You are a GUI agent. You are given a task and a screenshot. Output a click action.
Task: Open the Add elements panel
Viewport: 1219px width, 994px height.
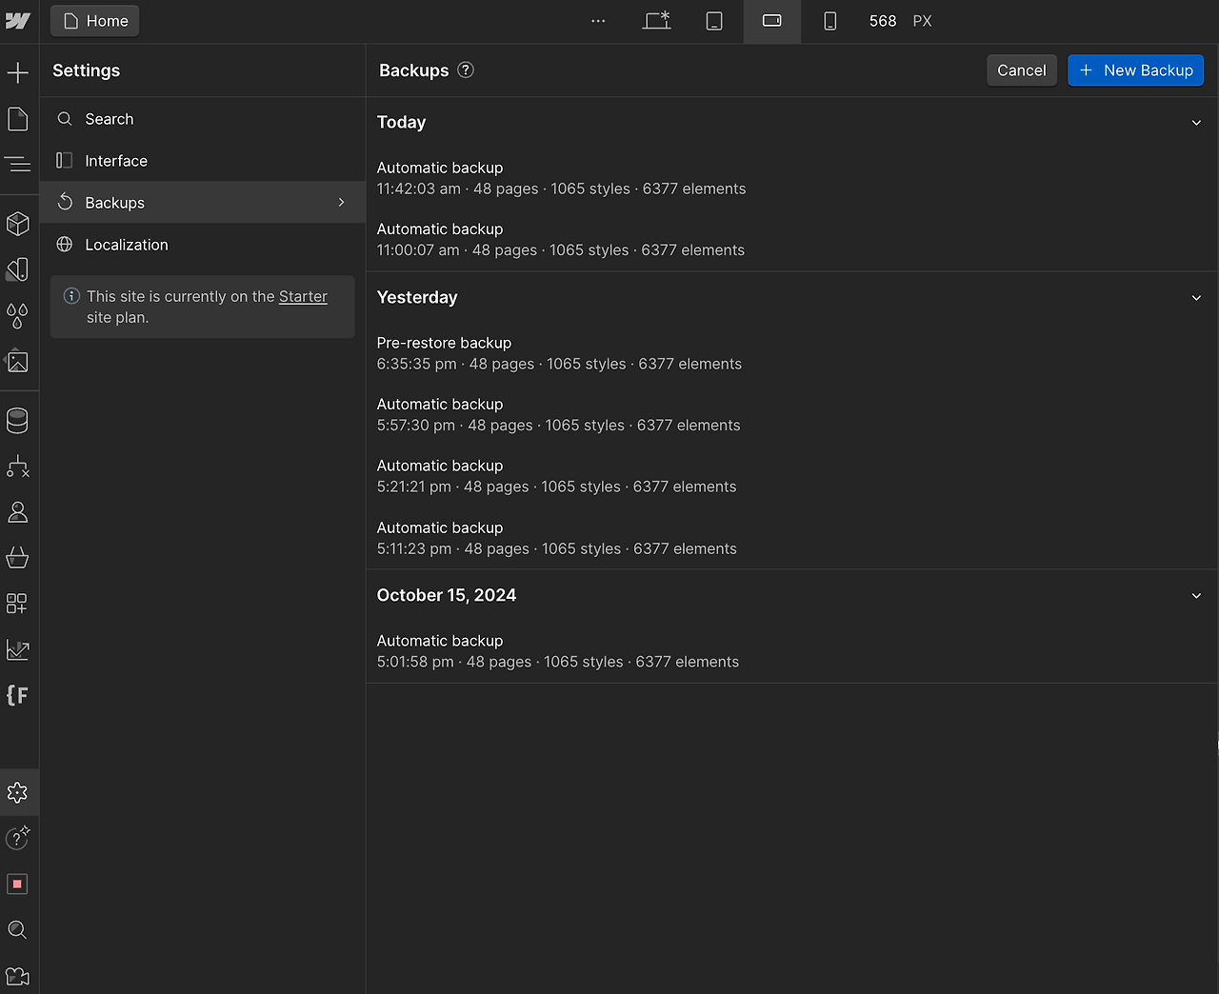click(18, 72)
